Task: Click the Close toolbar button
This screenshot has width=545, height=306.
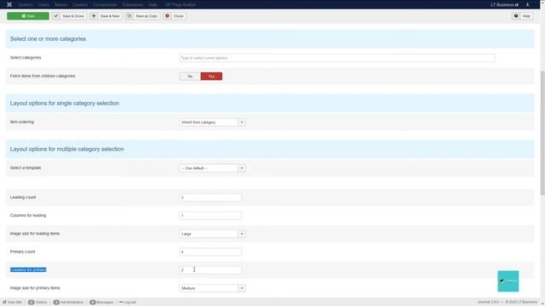Action: click(175, 16)
